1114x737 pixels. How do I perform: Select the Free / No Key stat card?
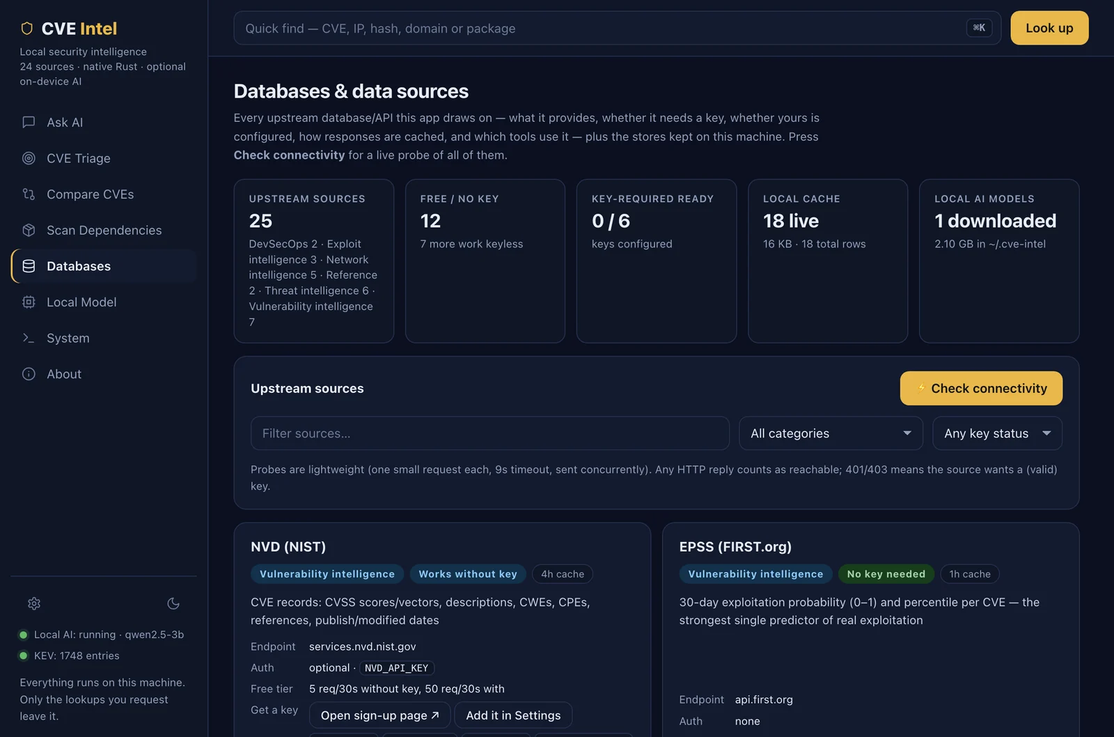tap(485, 261)
